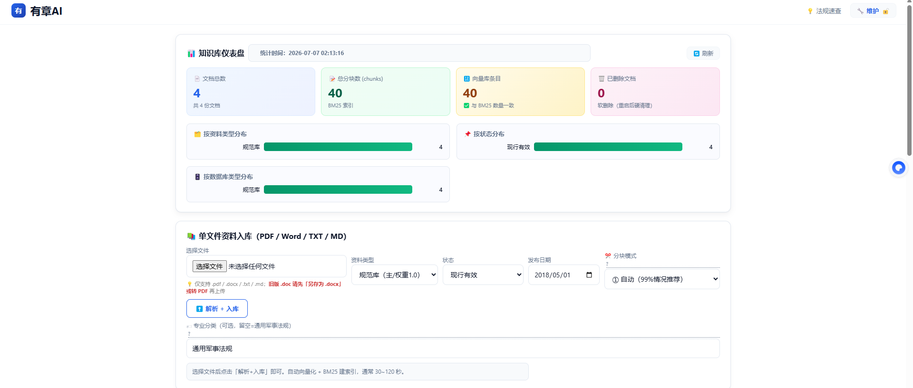Click the 已删除文档 value 0
The width and height of the screenshot is (913, 388).
click(x=601, y=93)
